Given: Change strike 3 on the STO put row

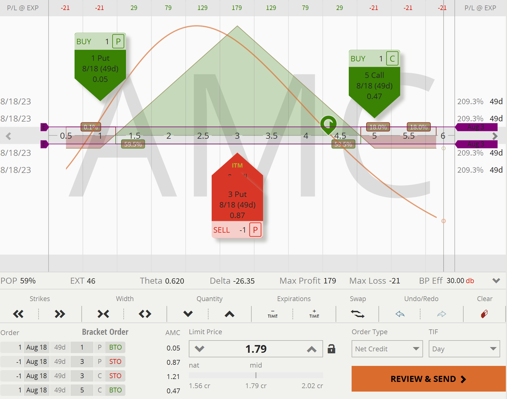Looking at the screenshot, I should pos(82,362).
